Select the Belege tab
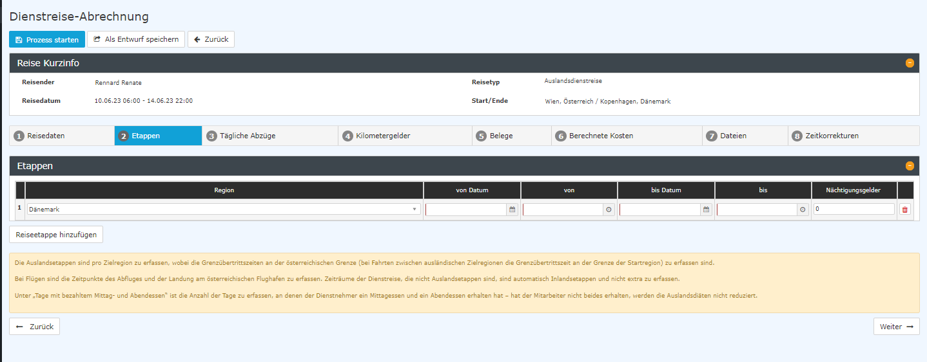This screenshot has width=927, height=362. coord(512,136)
